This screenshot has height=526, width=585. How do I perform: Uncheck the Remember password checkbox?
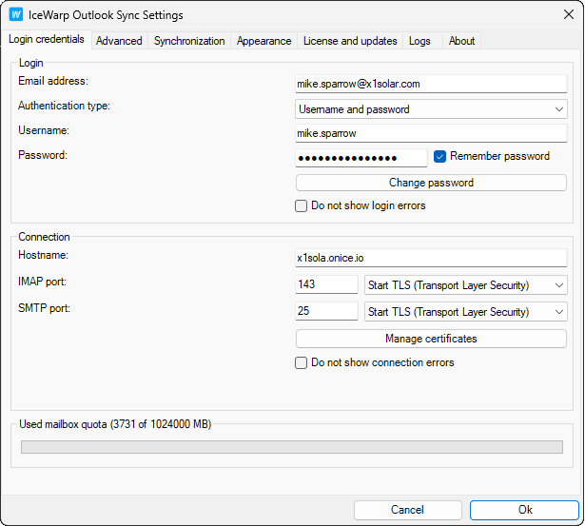click(440, 157)
